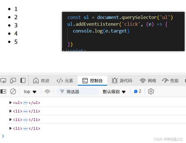Open the top context dropdown
Screen dimensions: 186x143
tap(30, 92)
